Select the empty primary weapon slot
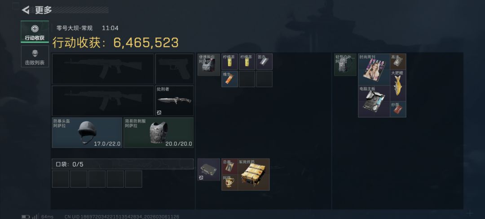The height and width of the screenshot is (219, 485). click(103, 69)
